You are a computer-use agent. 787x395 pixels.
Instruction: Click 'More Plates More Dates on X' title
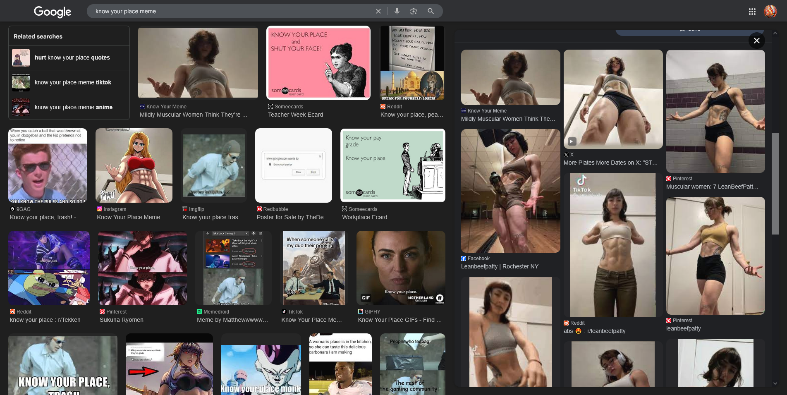[610, 163]
